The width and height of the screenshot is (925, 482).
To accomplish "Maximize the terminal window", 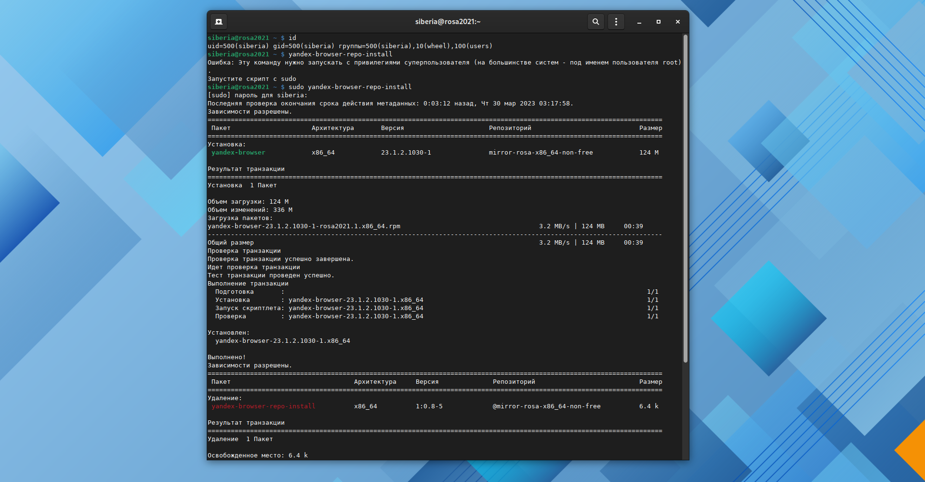I will click(x=658, y=22).
